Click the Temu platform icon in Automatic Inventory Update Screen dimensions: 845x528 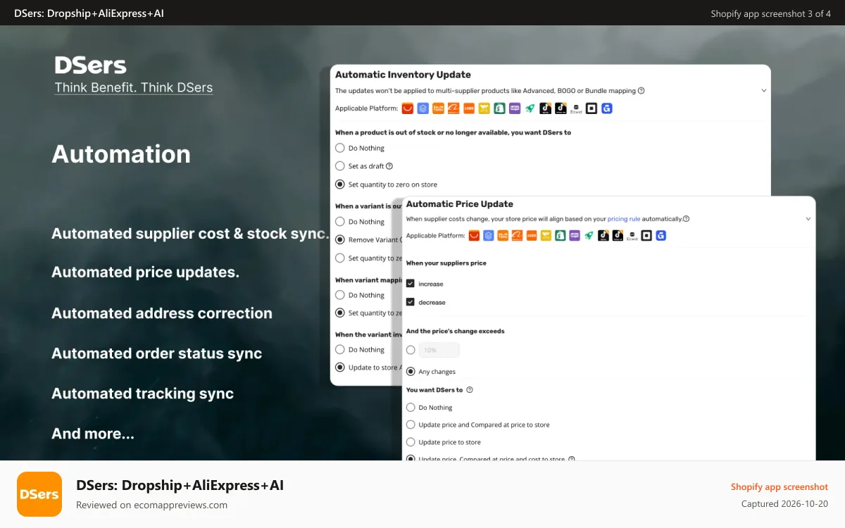(438, 108)
